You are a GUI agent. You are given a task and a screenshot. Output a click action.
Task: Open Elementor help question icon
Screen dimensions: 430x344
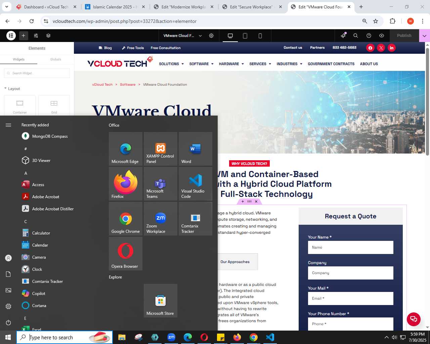(369, 36)
